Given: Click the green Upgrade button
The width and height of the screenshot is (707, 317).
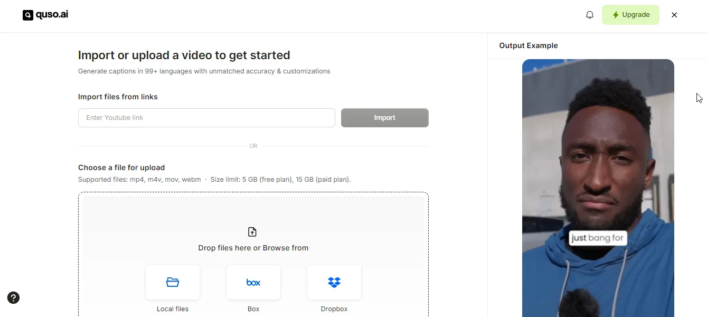Looking at the screenshot, I should [x=630, y=15].
